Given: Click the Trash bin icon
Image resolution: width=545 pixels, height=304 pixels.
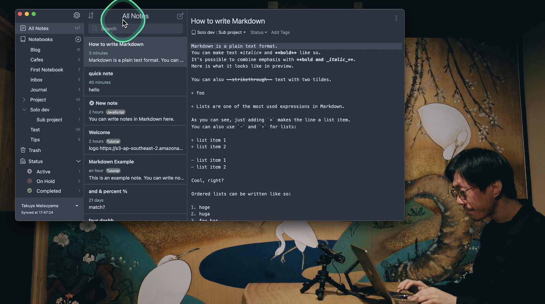Looking at the screenshot, I should click(23, 150).
